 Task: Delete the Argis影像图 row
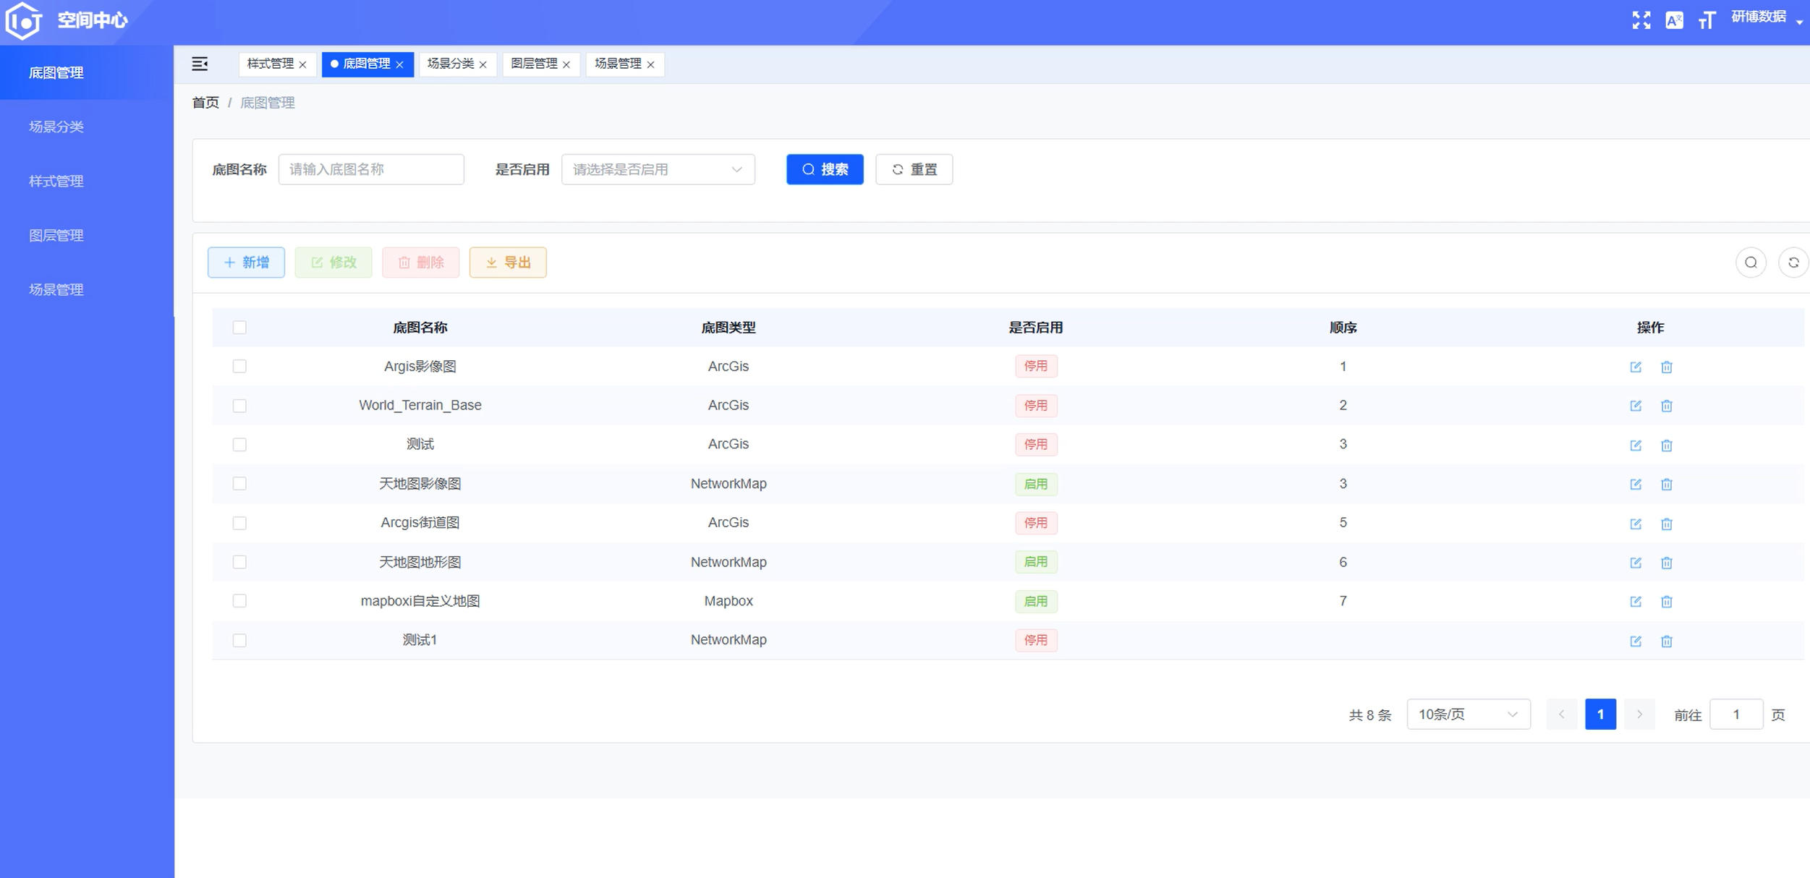[x=1667, y=367]
